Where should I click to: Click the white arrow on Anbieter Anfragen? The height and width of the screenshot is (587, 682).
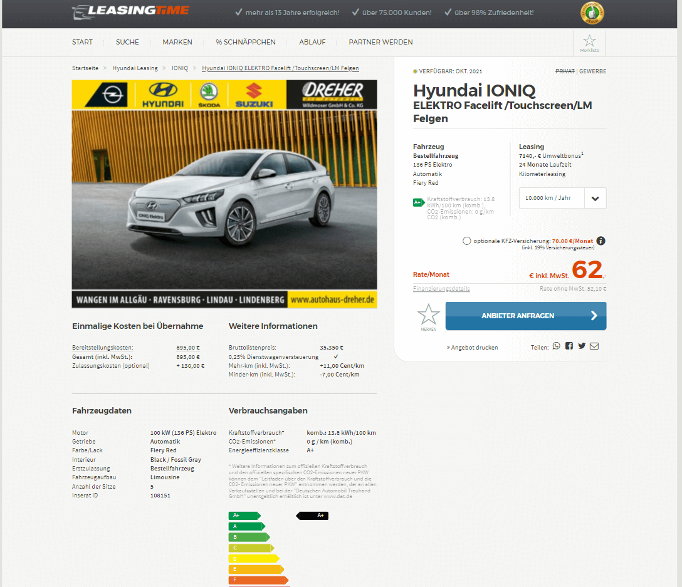coord(594,316)
